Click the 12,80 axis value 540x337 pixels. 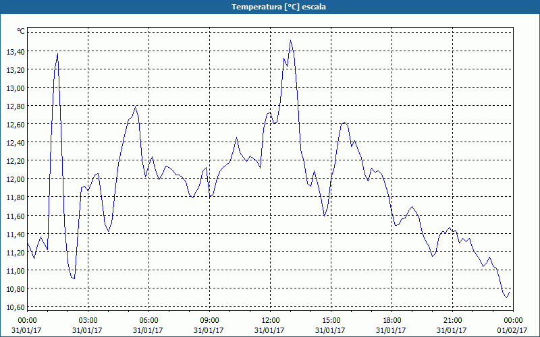click(x=16, y=106)
